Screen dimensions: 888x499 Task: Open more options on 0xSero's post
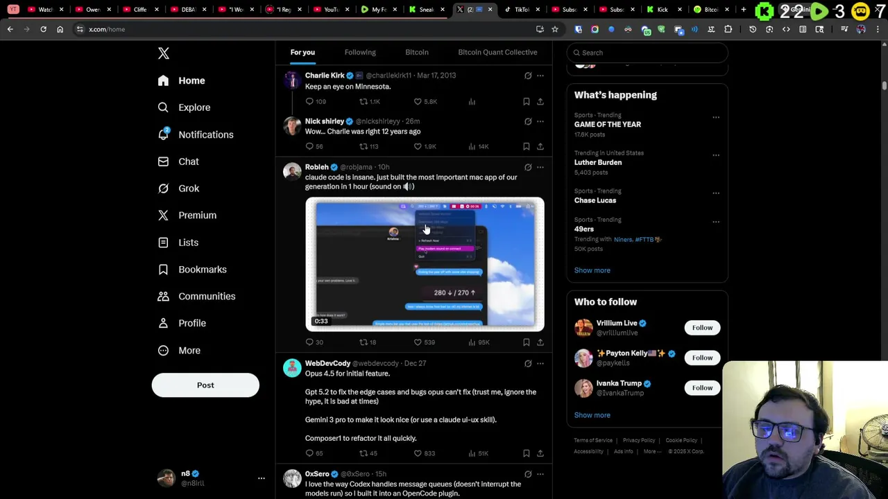coord(540,474)
